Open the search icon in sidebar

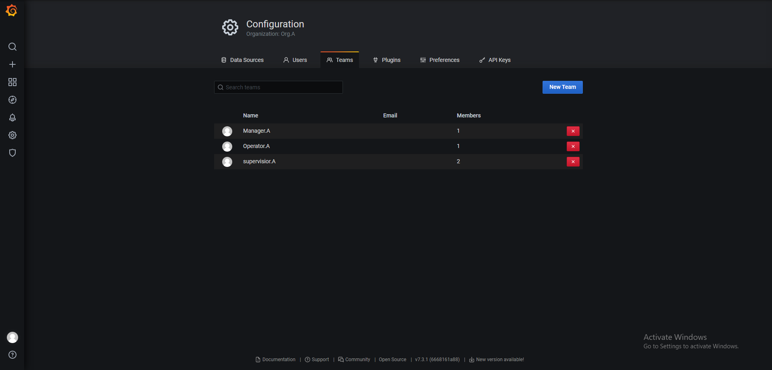click(12, 47)
